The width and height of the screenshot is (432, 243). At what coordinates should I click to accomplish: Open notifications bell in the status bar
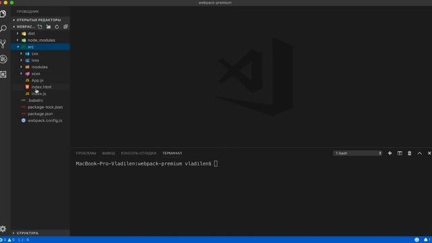(x=426, y=240)
